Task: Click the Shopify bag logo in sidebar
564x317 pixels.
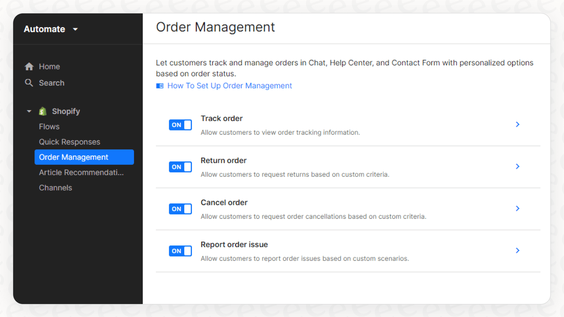Action: point(43,111)
